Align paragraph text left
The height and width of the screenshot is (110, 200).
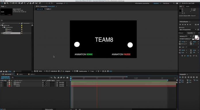(x=180, y=77)
